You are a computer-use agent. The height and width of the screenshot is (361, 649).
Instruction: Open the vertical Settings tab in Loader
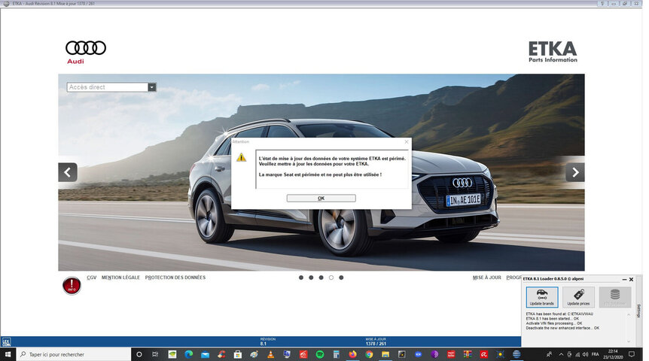pos(638,311)
